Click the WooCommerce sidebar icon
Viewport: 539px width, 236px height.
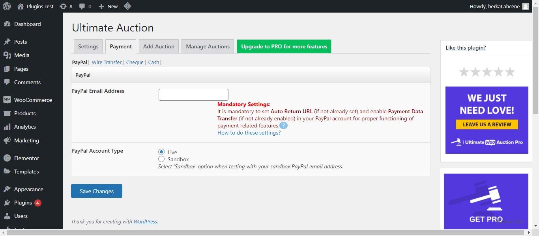(7, 100)
